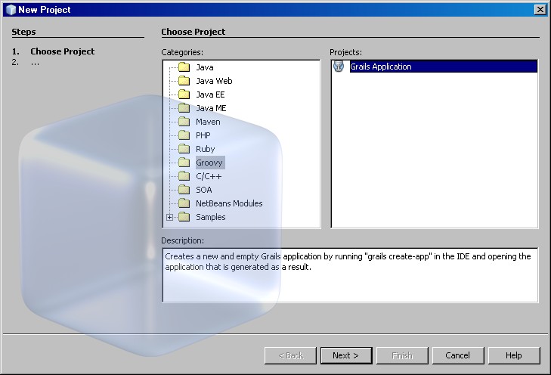The height and width of the screenshot is (375, 551).
Task: Select the Maven category label
Action: pos(208,122)
